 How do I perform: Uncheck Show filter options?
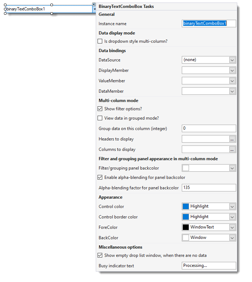[x=100, y=109]
